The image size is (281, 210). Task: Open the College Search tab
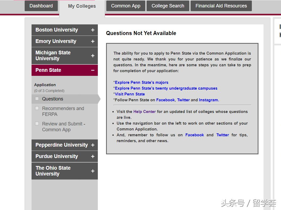[x=168, y=6]
